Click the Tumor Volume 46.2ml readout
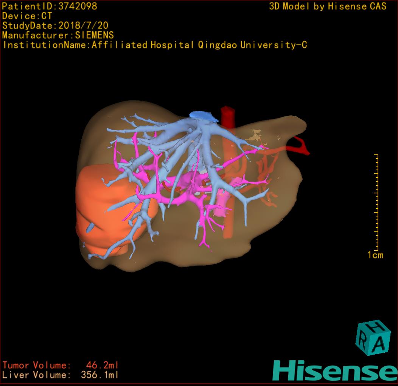This screenshot has height=386, width=398. [61, 365]
